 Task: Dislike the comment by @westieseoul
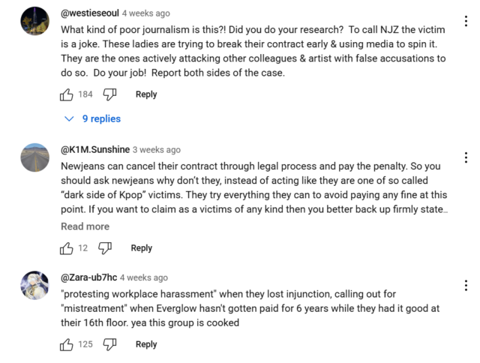pos(110,94)
